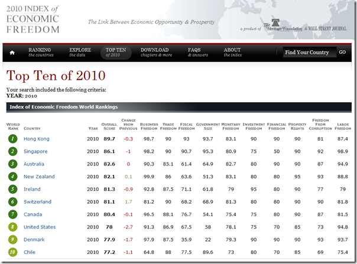Open the Ireland country link
The height and width of the screenshot is (264, 357).
tap(32, 189)
